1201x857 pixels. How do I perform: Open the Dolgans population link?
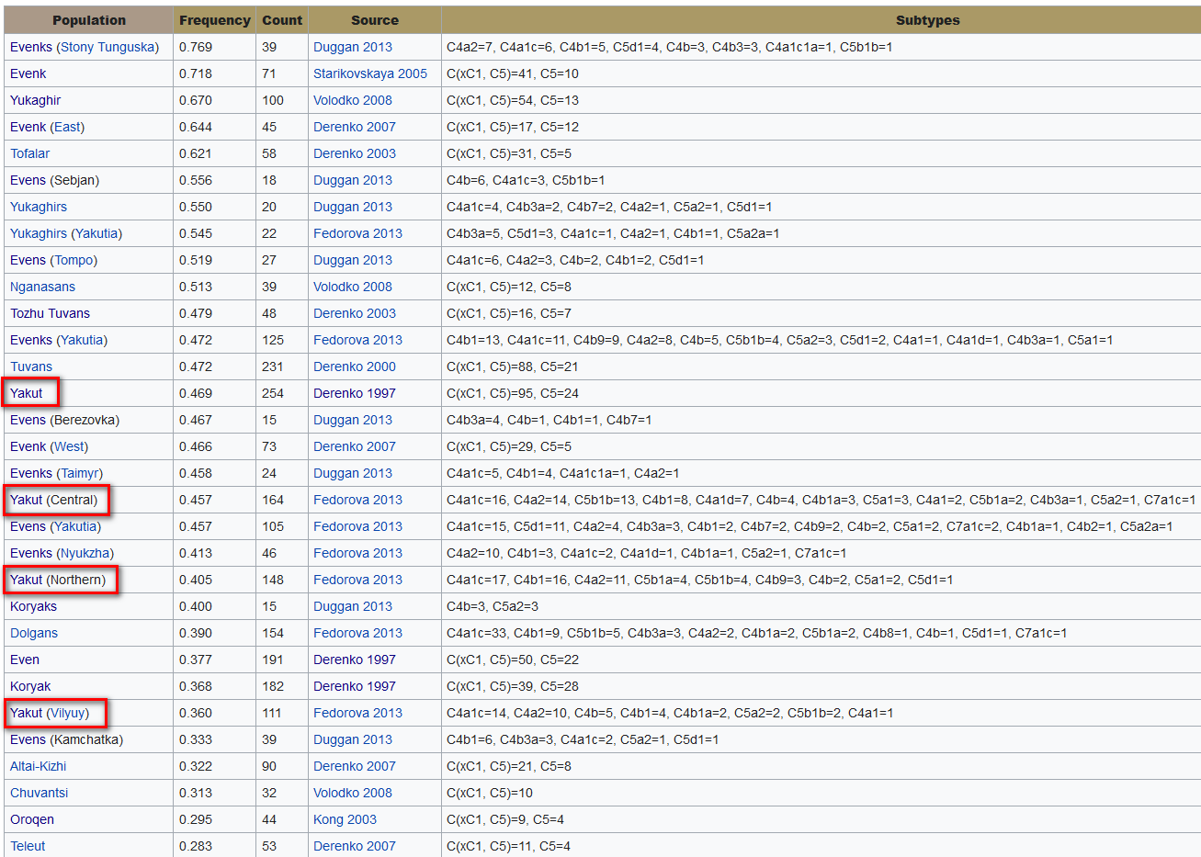[x=34, y=633]
